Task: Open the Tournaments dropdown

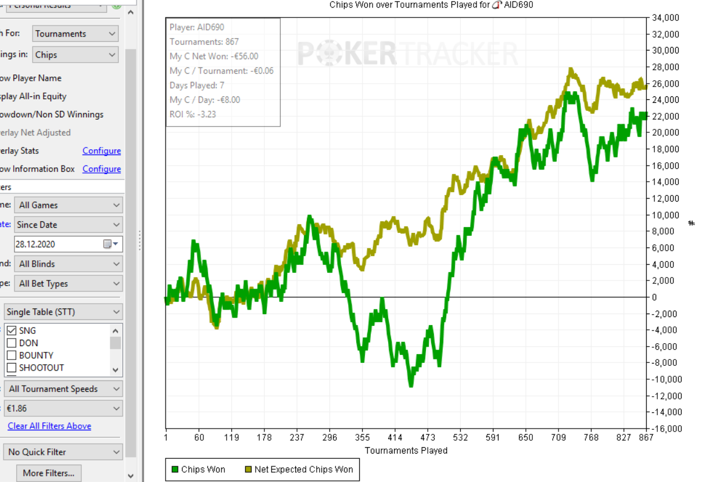Action: click(x=76, y=34)
